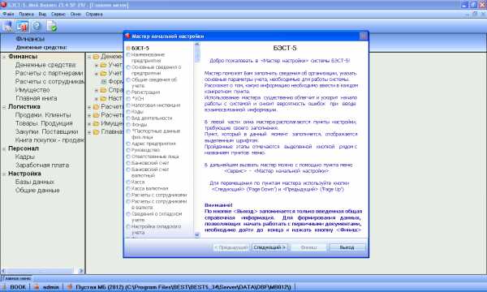Collapse the Персонал section
The height and width of the screenshot is (292, 487).
(x=4, y=149)
